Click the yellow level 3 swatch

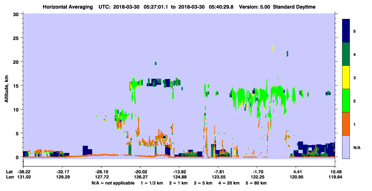point(346,77)
